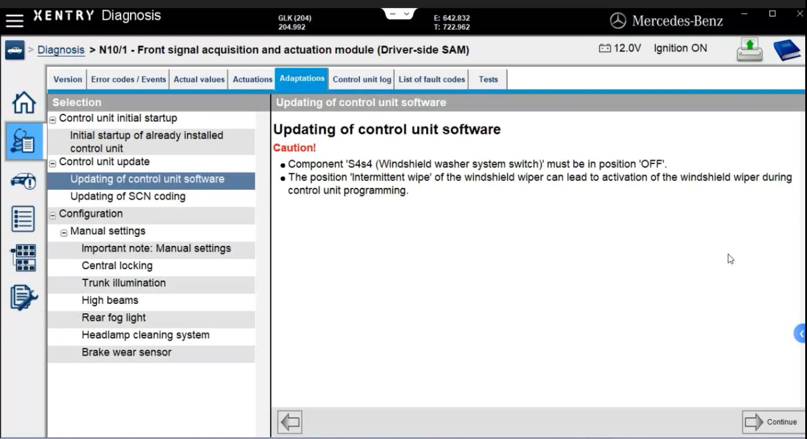Open the control unit grid sidebar icon

(x=23, y=258)
